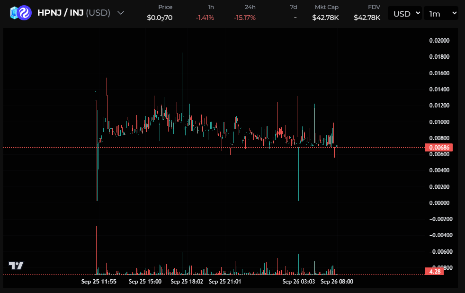Screen dimensions: 465x293
Task: Click the Sep 25 11:55 time axis label
Action: pos(98,282)
